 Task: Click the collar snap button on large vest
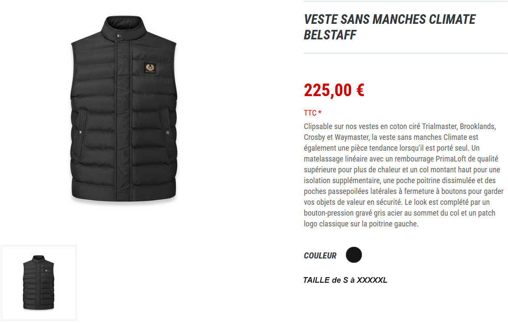(119, 36)
